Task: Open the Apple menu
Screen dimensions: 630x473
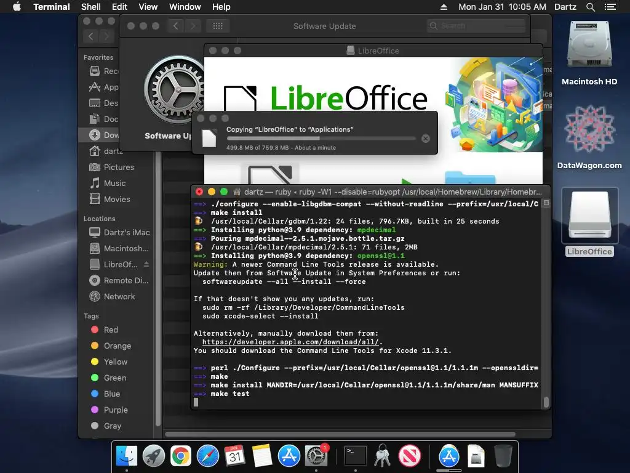Action: click(17, 7)
